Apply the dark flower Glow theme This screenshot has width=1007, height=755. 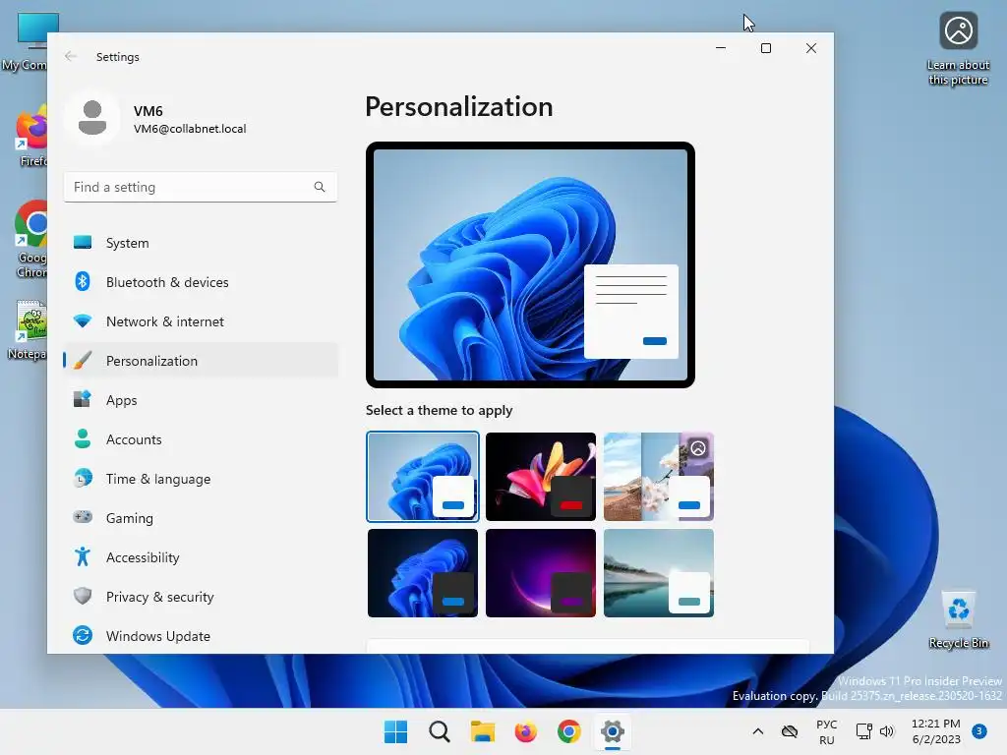point(541,477)
